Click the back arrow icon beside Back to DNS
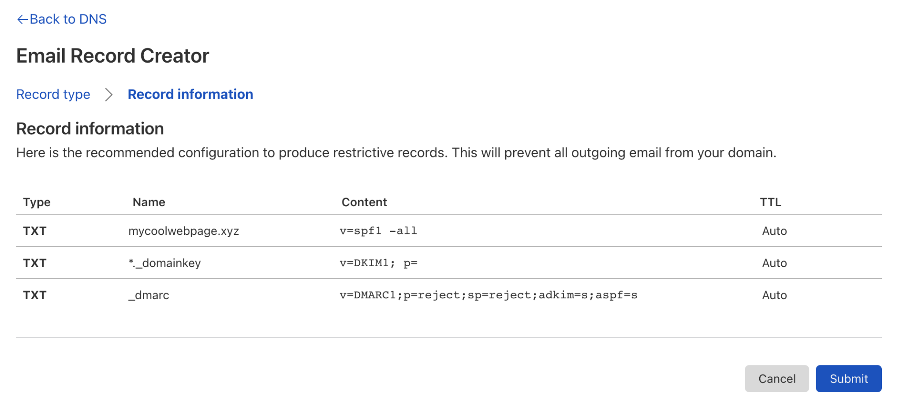903x409 pixels. pyautogui.click(x=22, y=19)
